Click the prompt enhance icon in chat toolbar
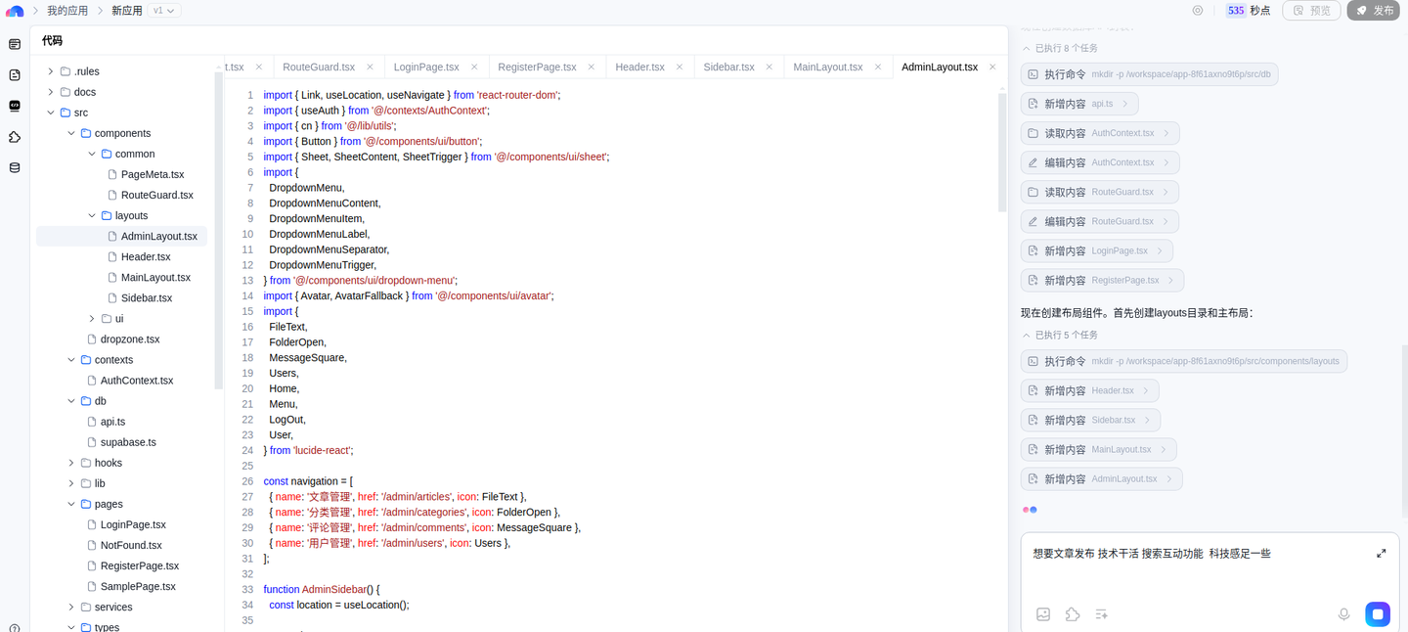The width and height of the screenshot is (1408, 632). (1102, 614)
